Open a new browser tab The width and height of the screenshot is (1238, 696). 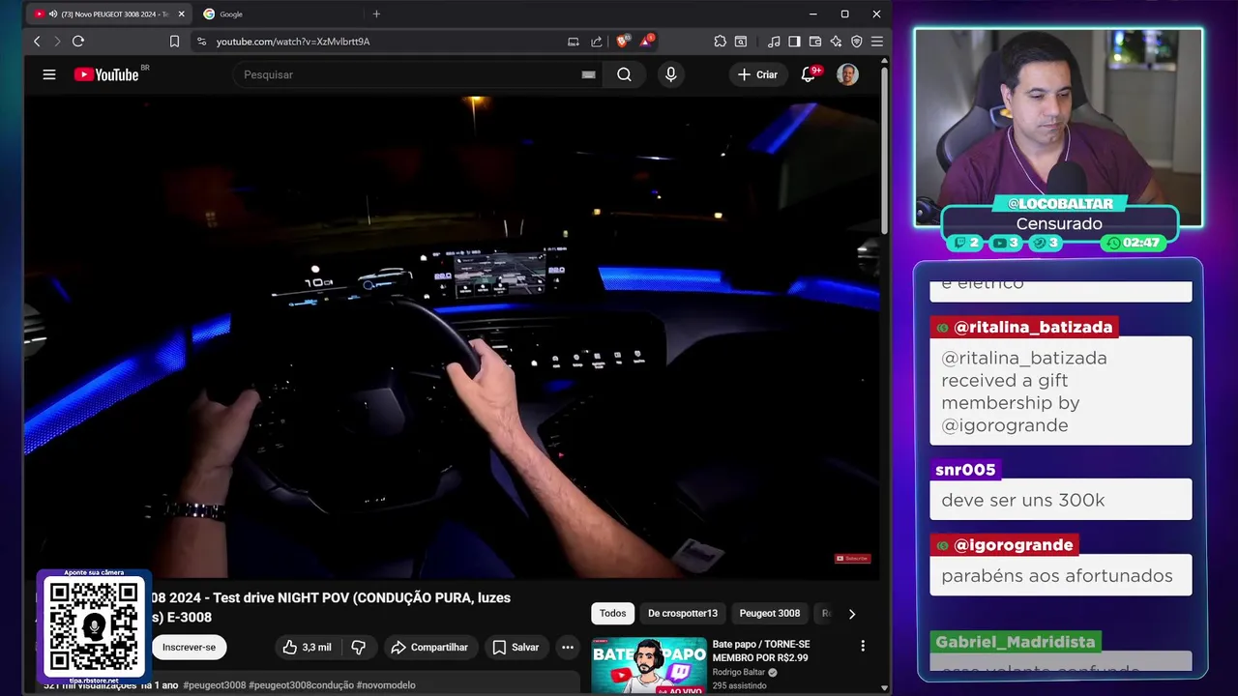point(376,14)
